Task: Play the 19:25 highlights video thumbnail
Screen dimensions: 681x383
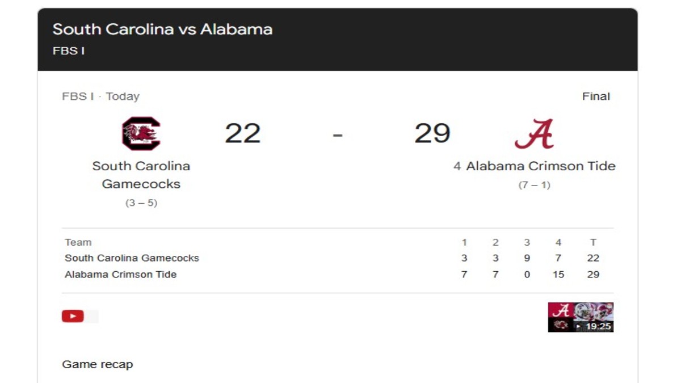Action: (x=581, y=317)
